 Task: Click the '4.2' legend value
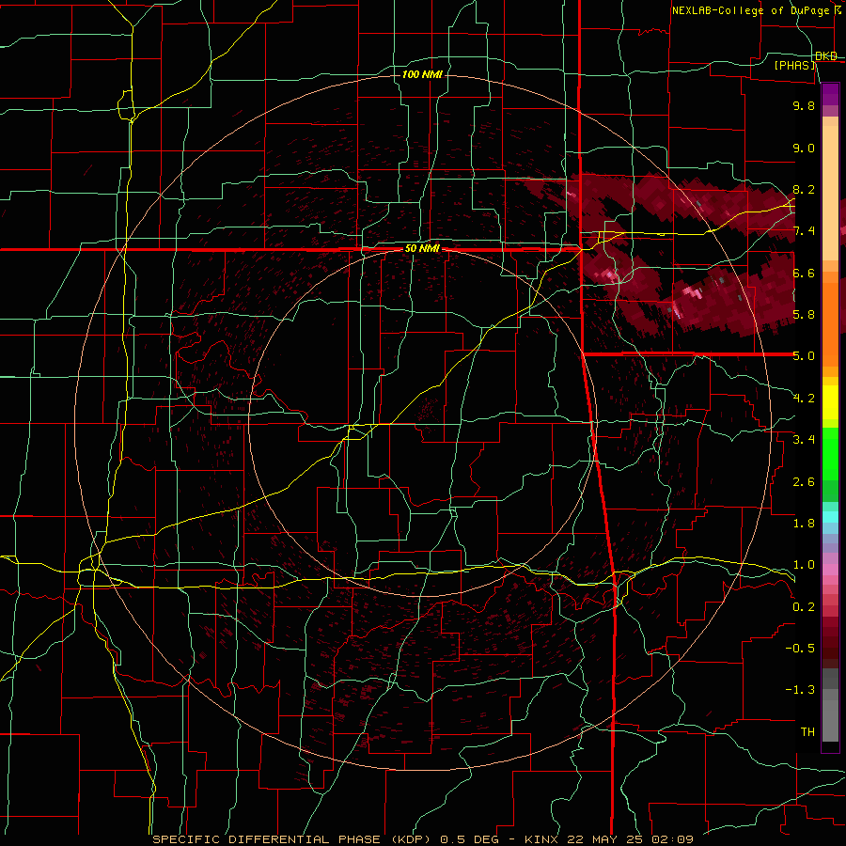pyautogui.click(x=804, y=399)
